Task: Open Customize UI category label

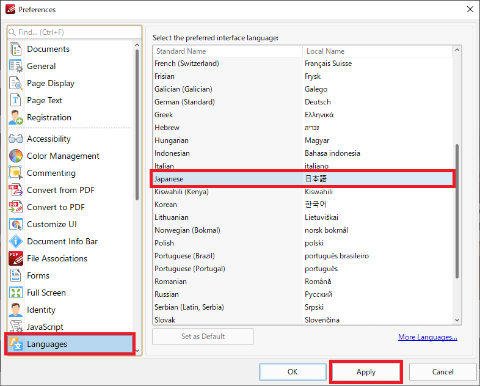Action: (52, 224)
